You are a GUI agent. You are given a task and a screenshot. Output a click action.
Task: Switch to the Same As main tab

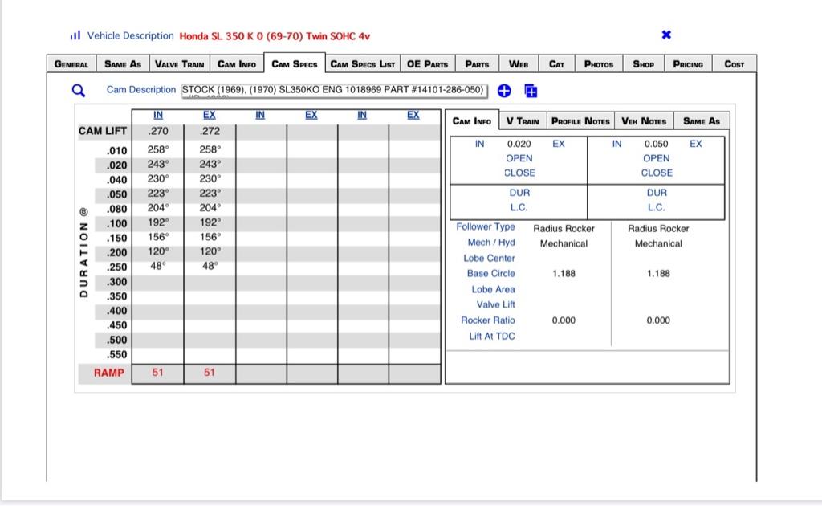123,64
